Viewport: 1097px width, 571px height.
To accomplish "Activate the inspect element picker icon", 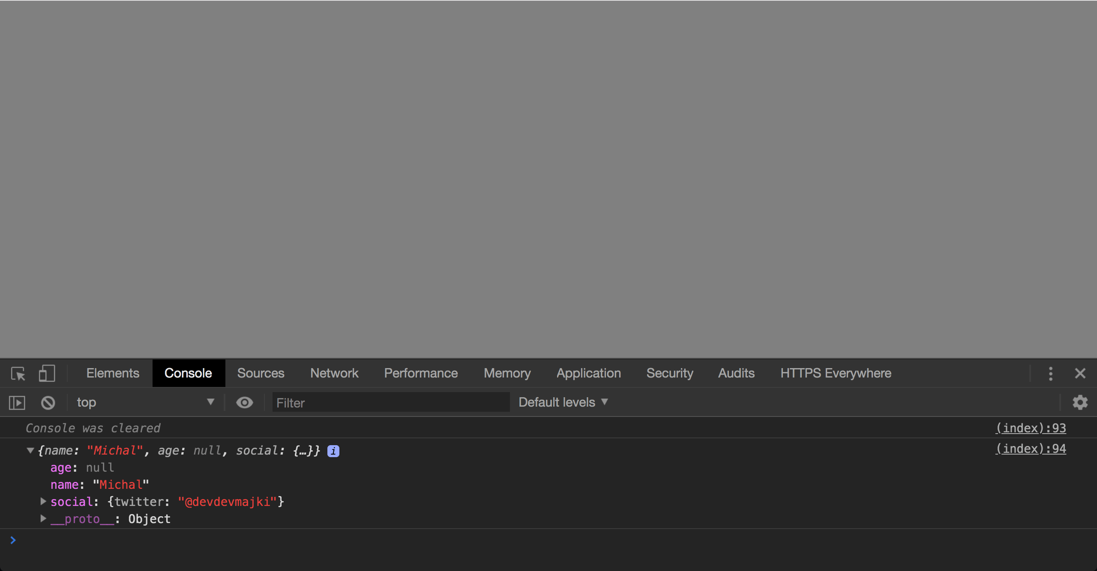I will point(18,373).
